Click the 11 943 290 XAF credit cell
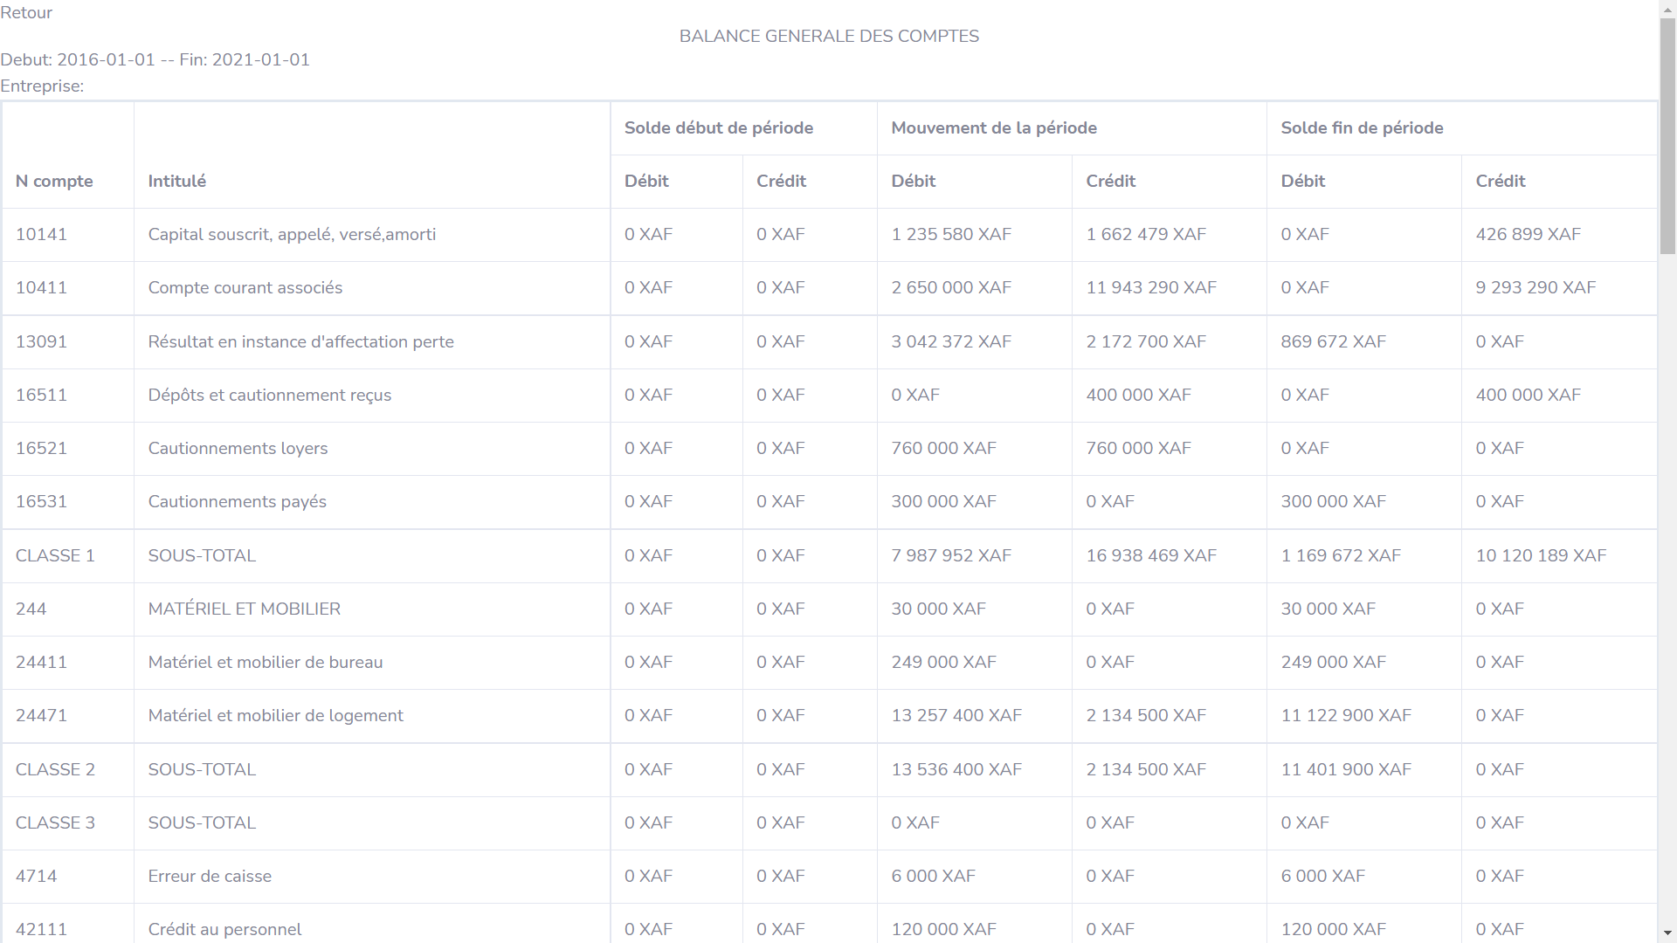Screen dimensions: 1677x943 click(x=1151, y=287)
